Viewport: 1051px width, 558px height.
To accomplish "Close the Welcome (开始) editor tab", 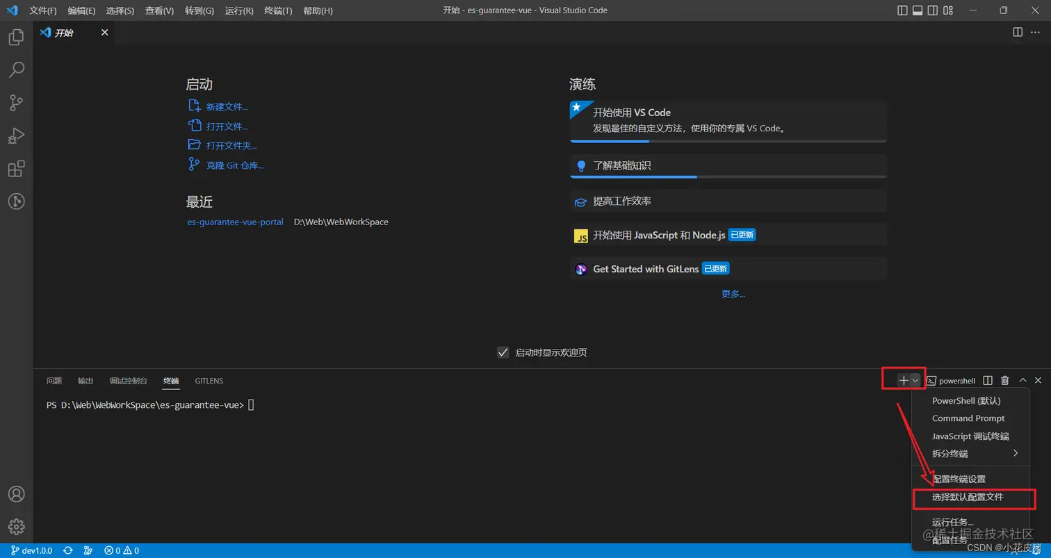I will (x=105, y=33).
